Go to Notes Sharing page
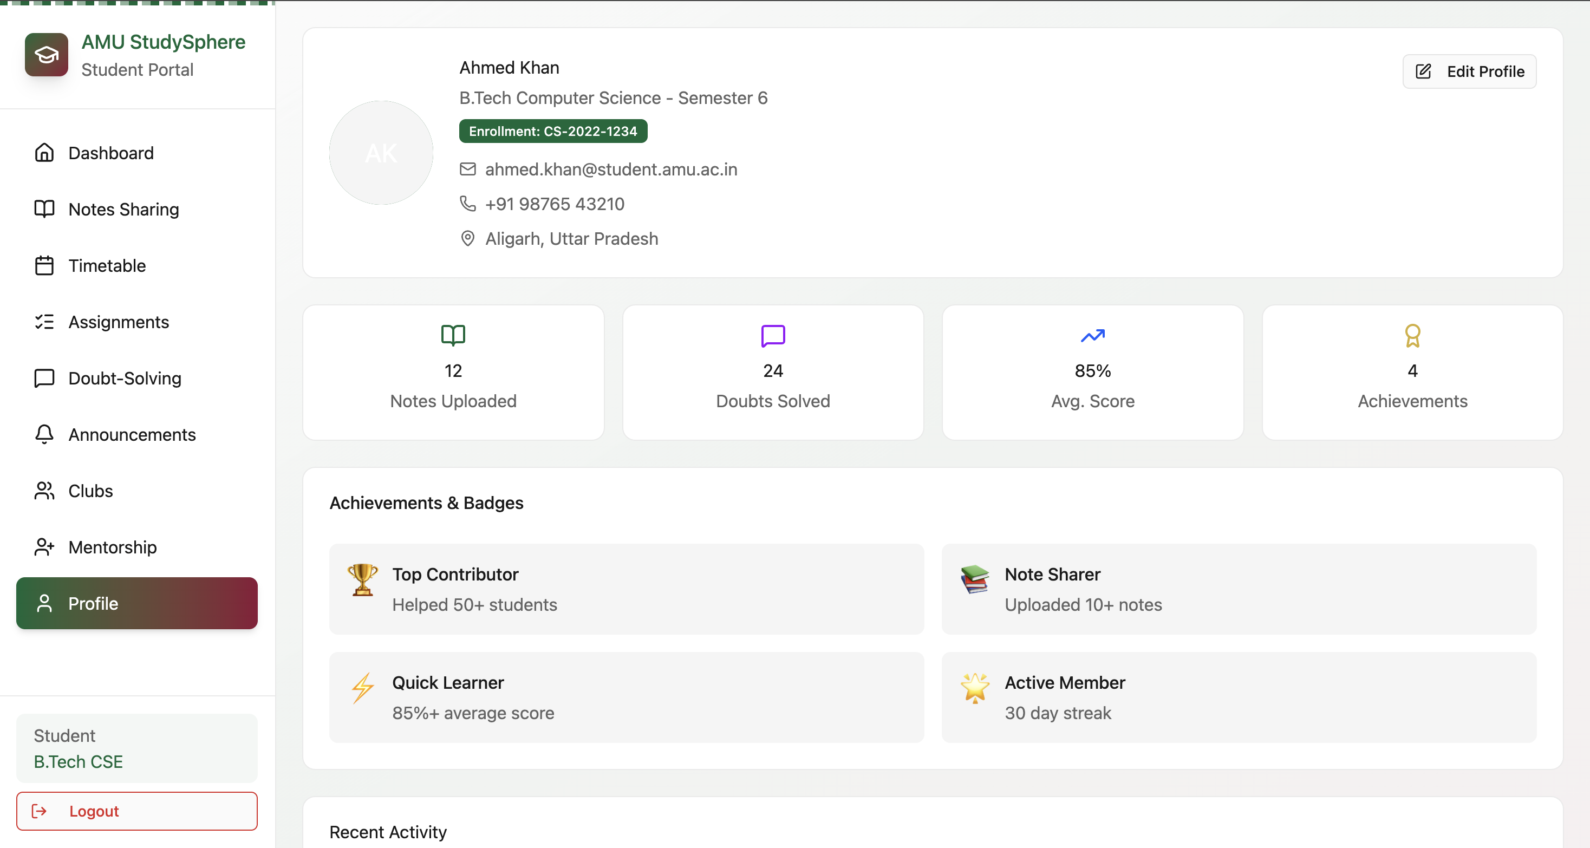Viewport: 1590px width, 848px height. pos(123,209)
